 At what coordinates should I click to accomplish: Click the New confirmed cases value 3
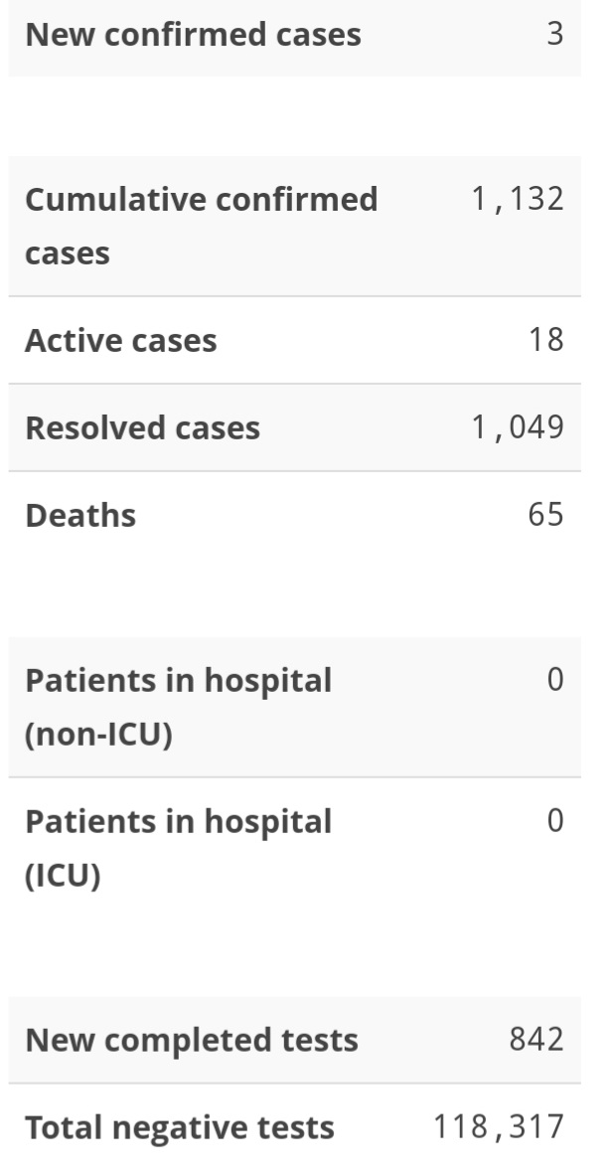554,34
